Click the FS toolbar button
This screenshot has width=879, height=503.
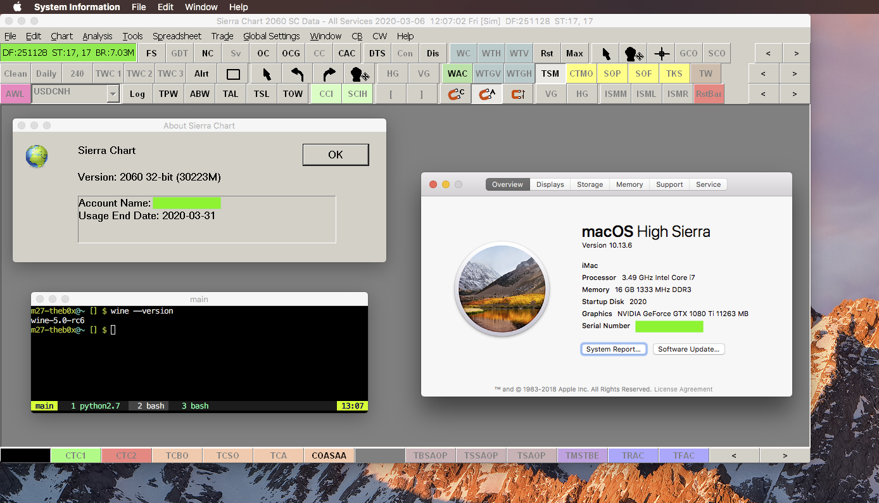[151, 54]
